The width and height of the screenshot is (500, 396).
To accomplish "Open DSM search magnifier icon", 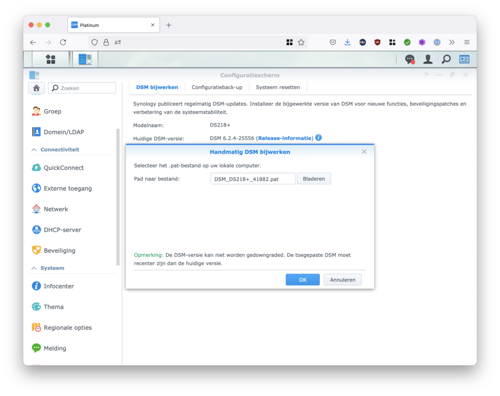I will coord(446,59).
